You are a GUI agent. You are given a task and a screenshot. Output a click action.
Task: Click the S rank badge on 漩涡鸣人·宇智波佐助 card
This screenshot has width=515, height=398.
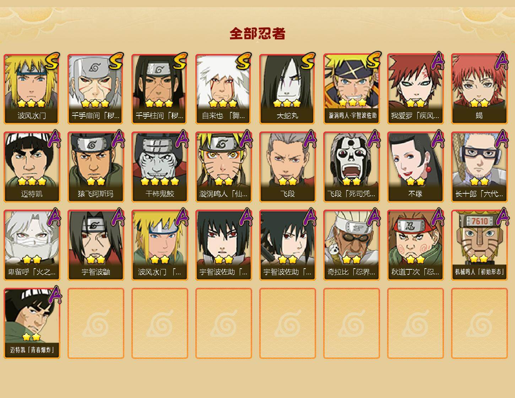(373, 60)
